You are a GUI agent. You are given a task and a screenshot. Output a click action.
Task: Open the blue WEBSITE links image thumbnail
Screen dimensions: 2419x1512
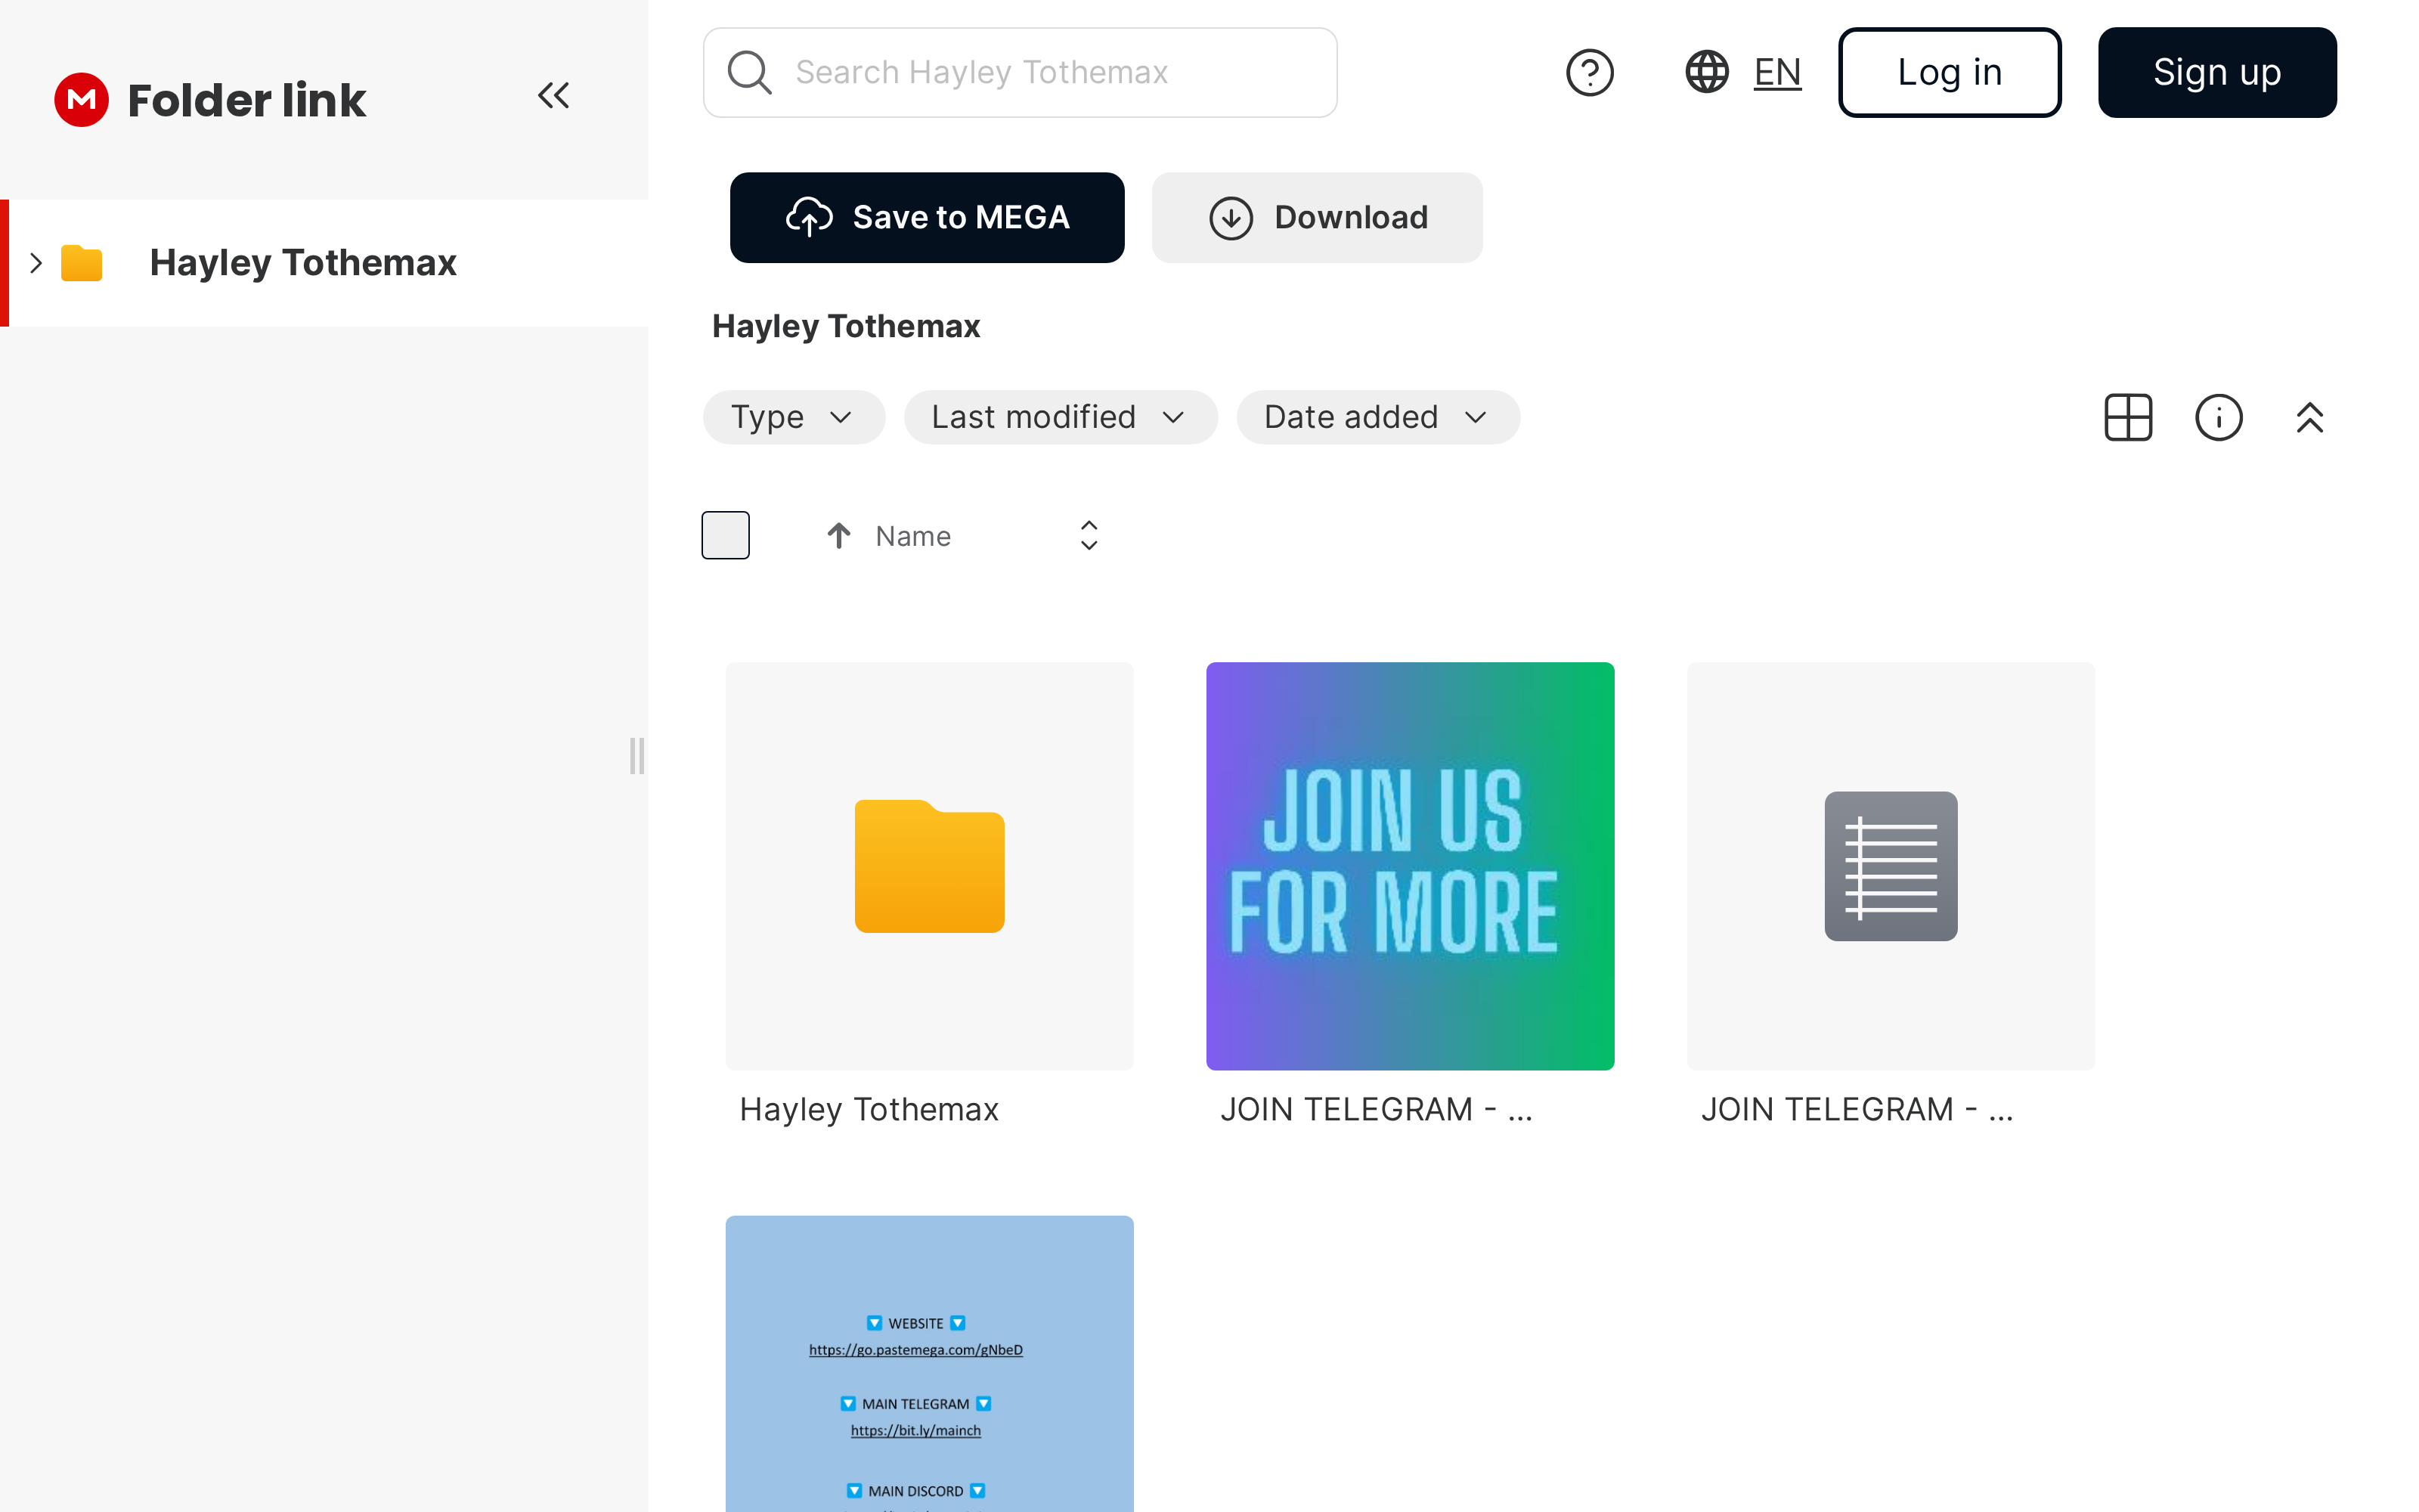coord(930,1364)
